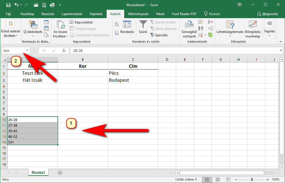Click Újból alkalmaz
This screenshot has width=285, height=183.
[163, 28]
